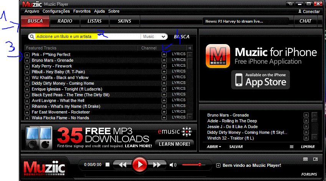Remove Jessie J - Do It Like A Dude

306,127
